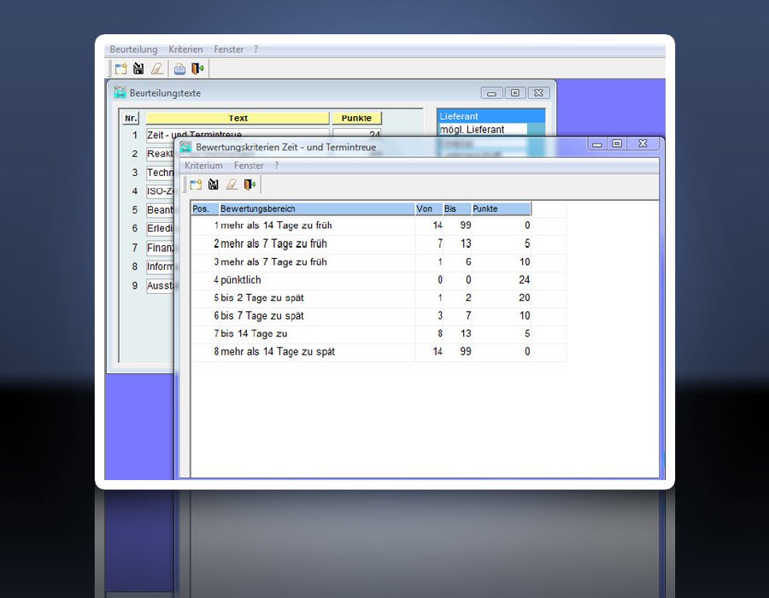Click exit door icon in main toolbar
Screen dimensions: 769x598
tap(197, 68)
